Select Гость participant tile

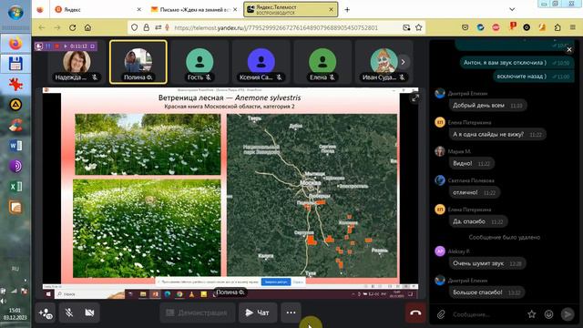[x=199, y=62]
